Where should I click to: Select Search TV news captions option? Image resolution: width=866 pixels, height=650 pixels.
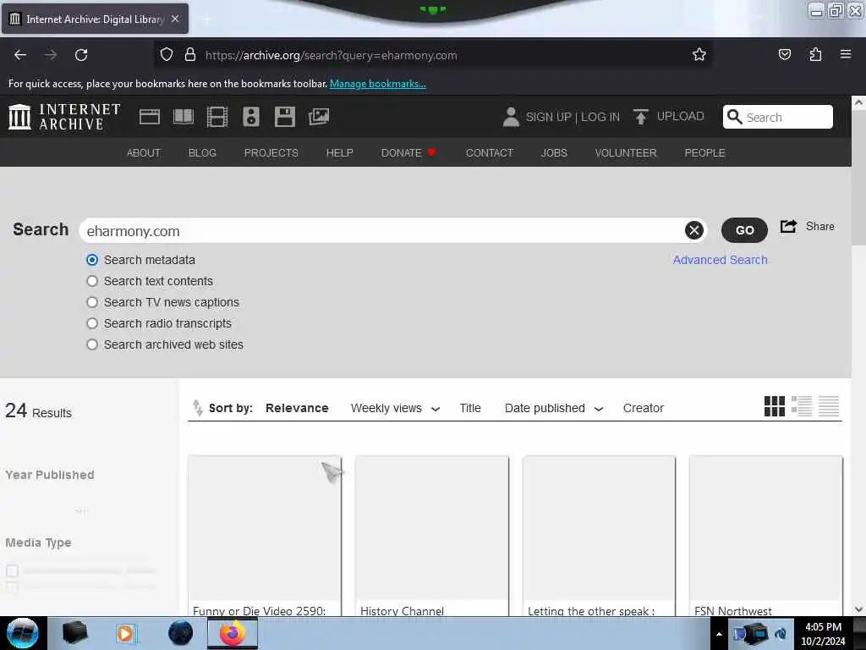(92, 302)
